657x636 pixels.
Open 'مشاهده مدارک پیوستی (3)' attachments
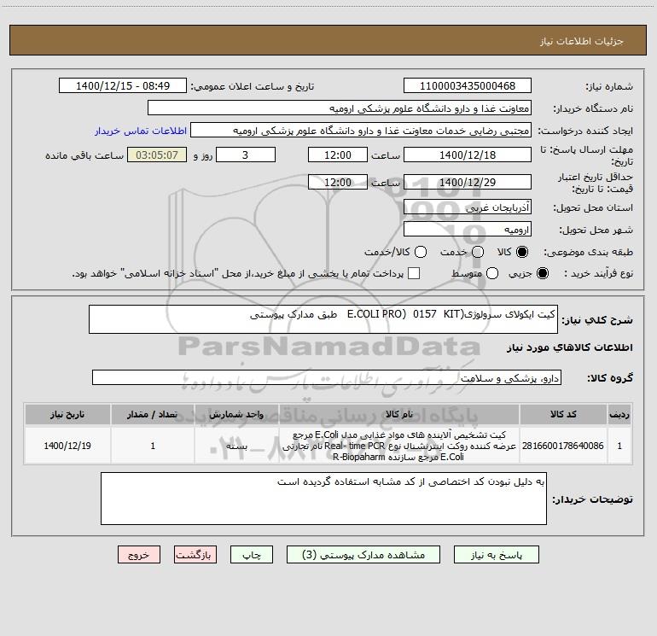click(363, 555)
